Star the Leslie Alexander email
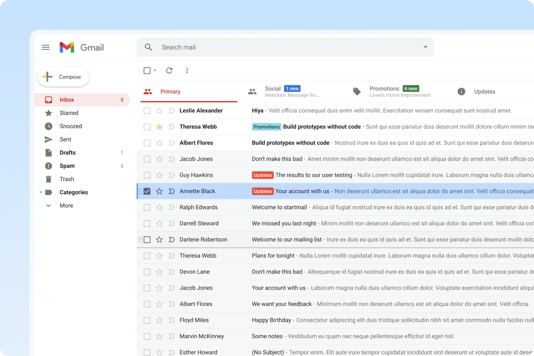This screenshot has height=356, width=534. [x=159, y=111]
